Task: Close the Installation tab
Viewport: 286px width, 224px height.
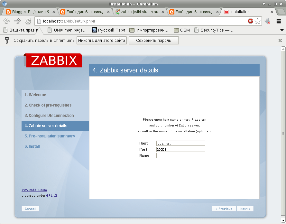Action: (x=272, y=12)
